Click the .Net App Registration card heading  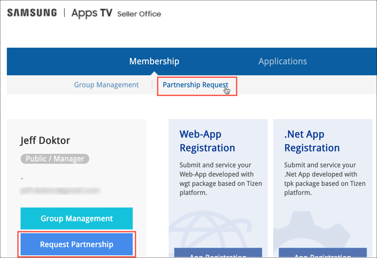click(x=312, y=141)
